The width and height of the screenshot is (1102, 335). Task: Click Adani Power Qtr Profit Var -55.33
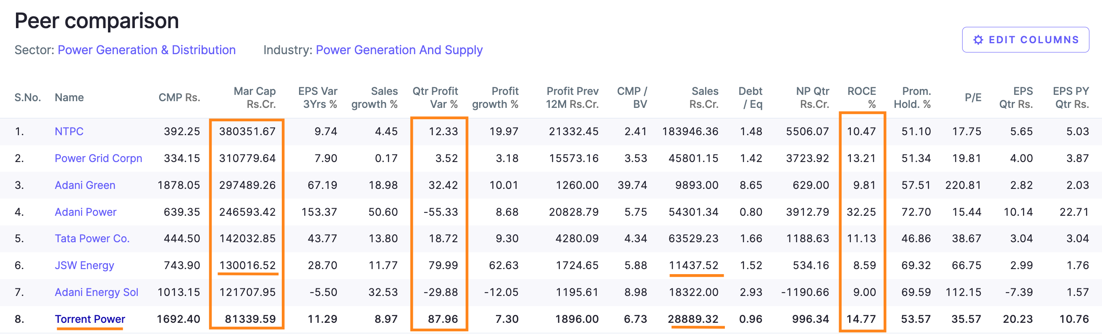pyautogui.click(x=441, y=212)
